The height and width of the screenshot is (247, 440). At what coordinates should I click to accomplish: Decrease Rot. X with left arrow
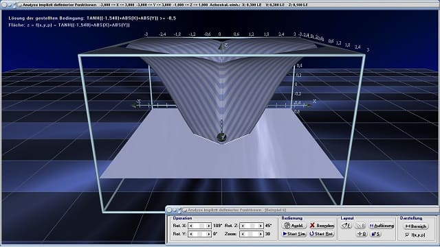tap(191, 226)
